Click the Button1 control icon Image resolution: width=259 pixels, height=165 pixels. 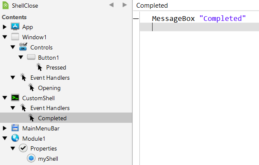click(31, 57)
